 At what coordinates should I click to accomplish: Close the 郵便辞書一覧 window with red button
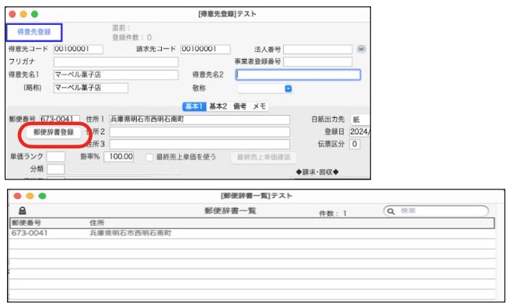point(17,196)
